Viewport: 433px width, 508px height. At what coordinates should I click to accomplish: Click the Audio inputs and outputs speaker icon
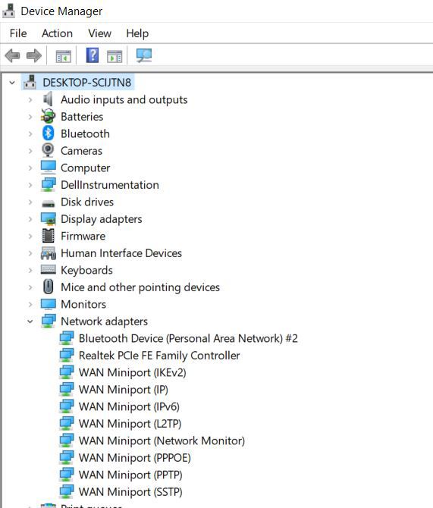coord(48,99)
